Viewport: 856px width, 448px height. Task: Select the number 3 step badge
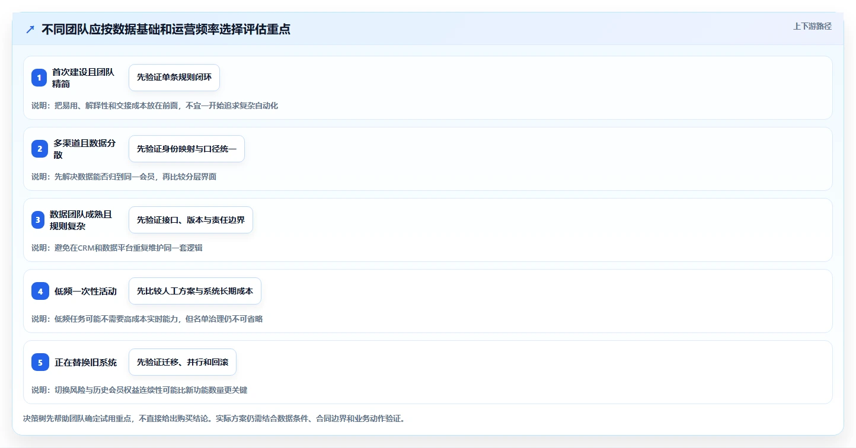(x=39, y=220)
